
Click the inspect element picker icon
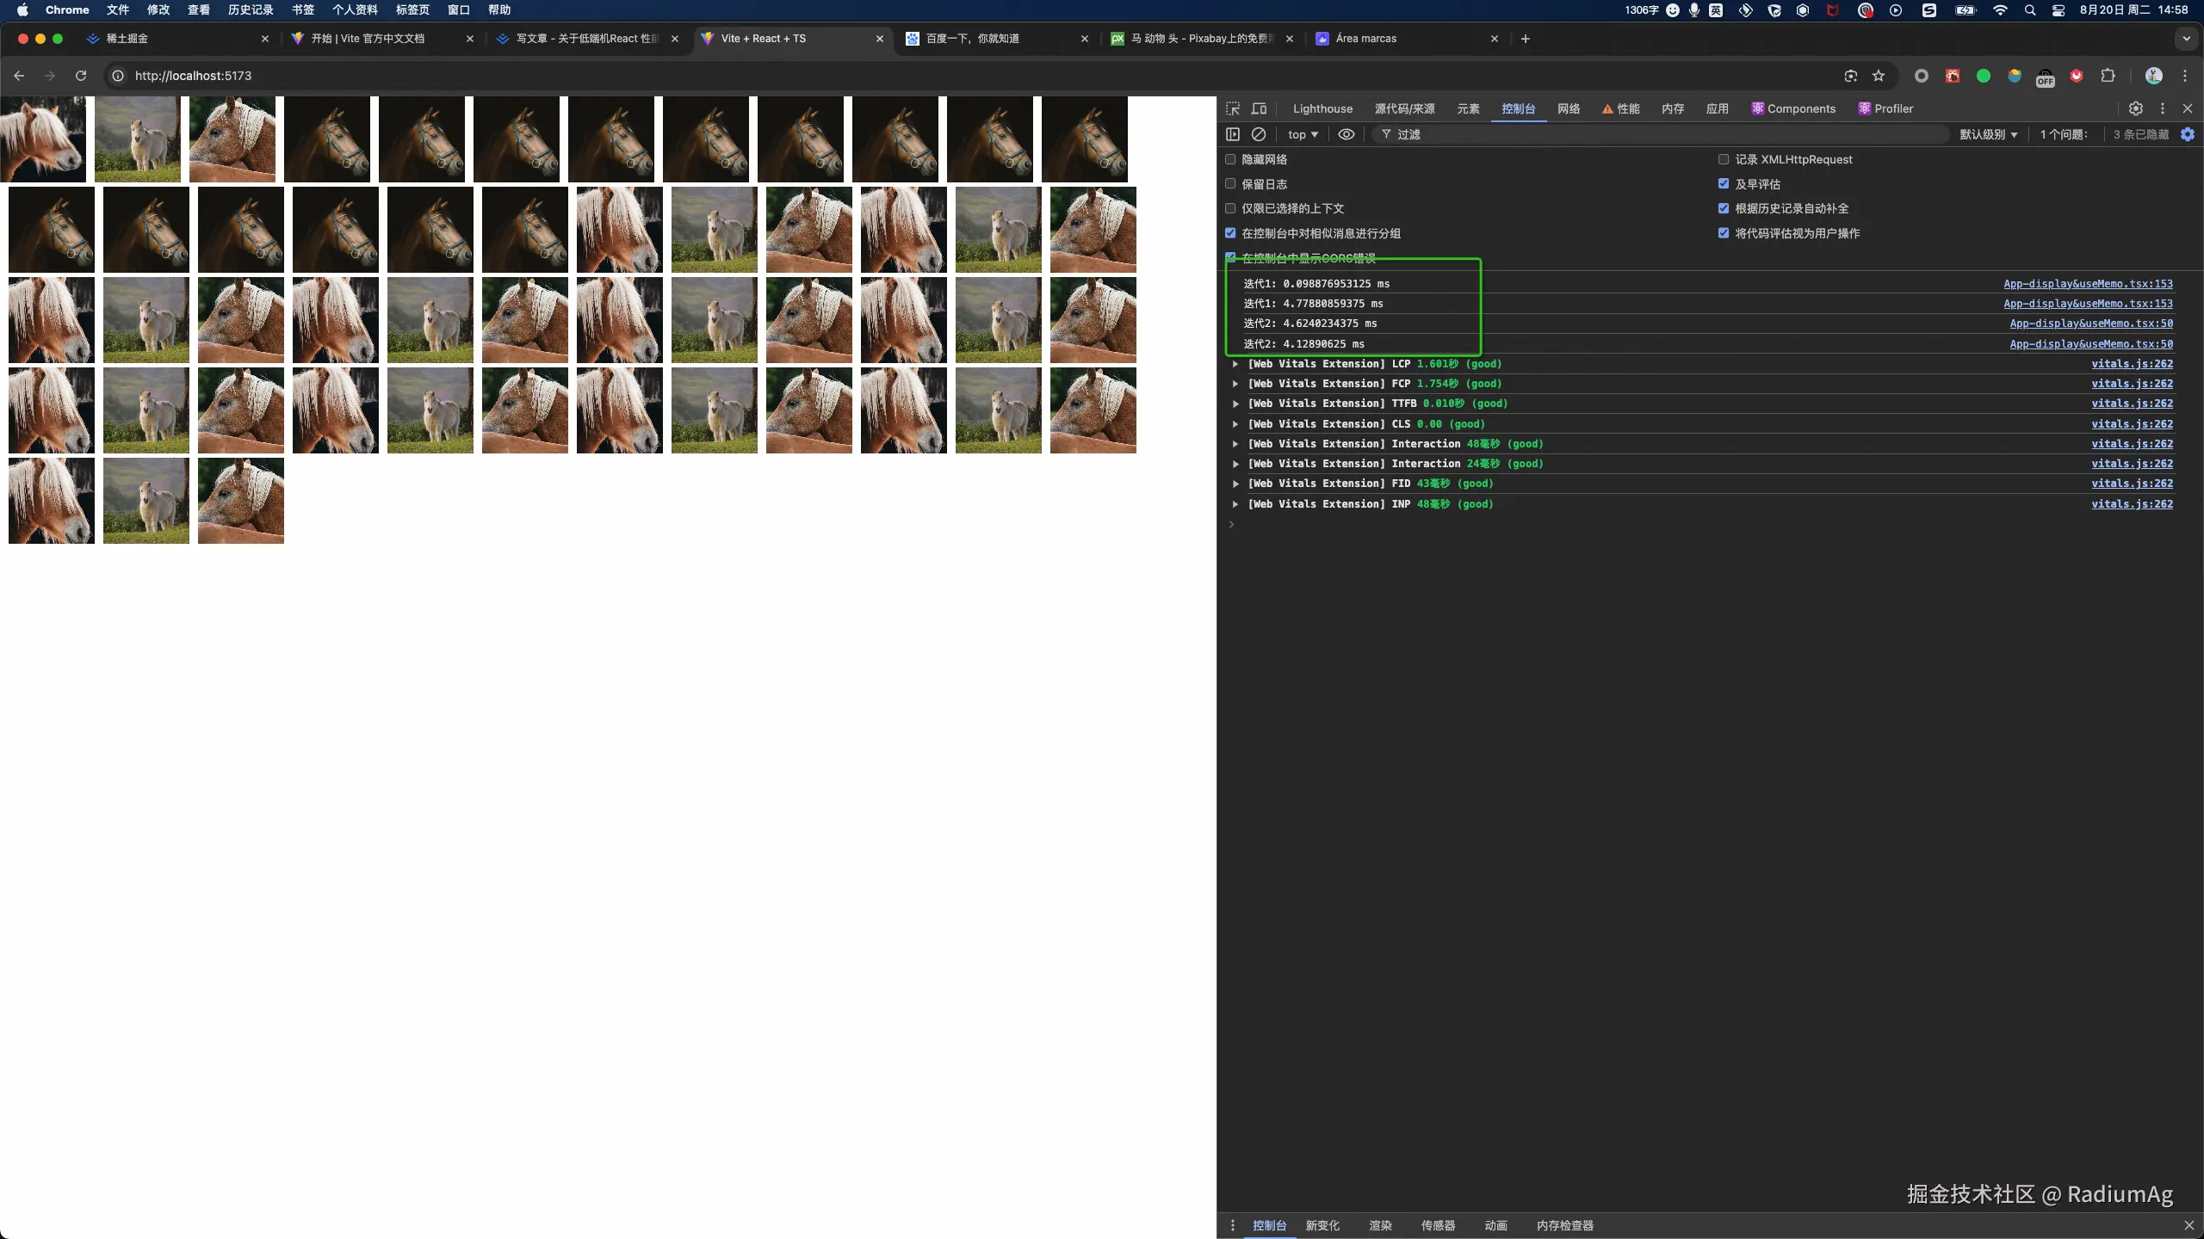(1233, 108)
